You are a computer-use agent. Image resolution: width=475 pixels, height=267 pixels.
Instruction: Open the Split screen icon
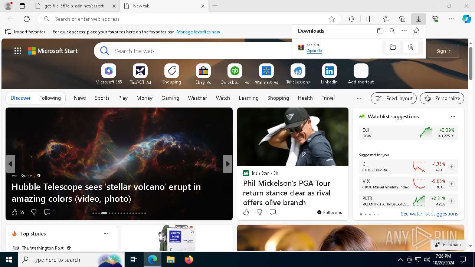click(x=369, y=19)
